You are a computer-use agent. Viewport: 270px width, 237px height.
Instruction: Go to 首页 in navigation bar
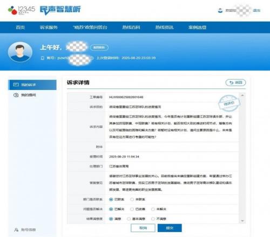click(x=20, y=27)
